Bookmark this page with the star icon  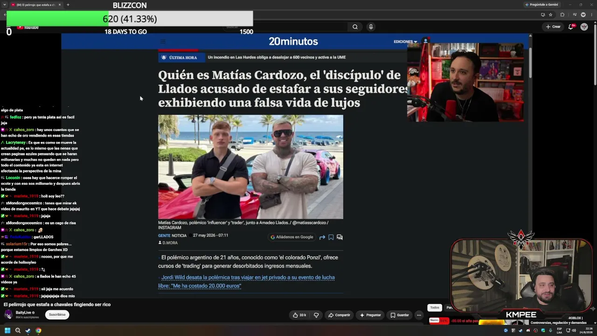551,14
